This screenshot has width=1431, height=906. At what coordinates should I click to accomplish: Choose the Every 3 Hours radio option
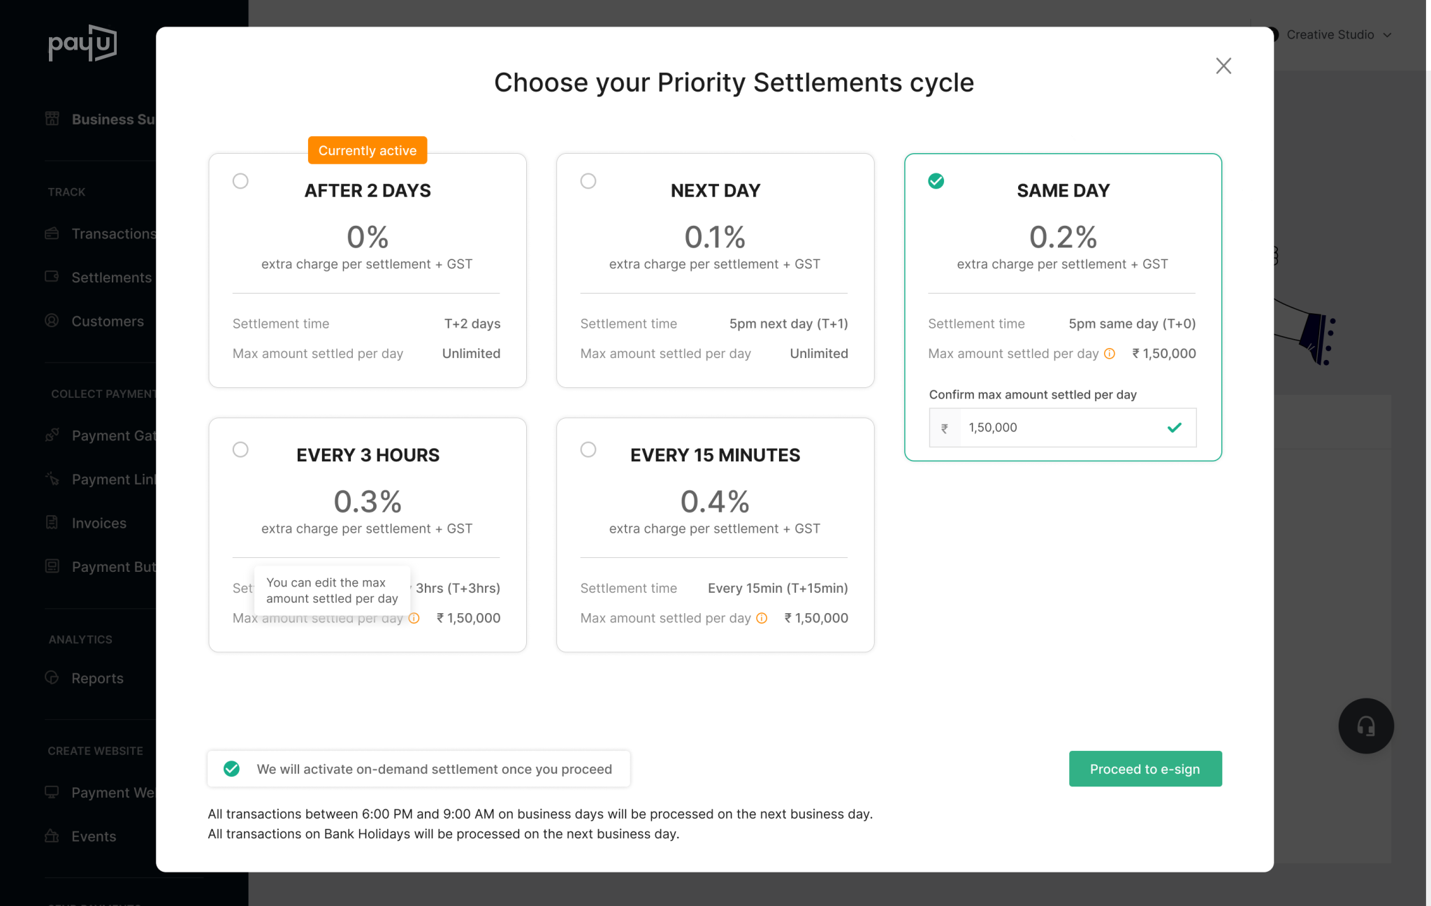pos(240,450)
